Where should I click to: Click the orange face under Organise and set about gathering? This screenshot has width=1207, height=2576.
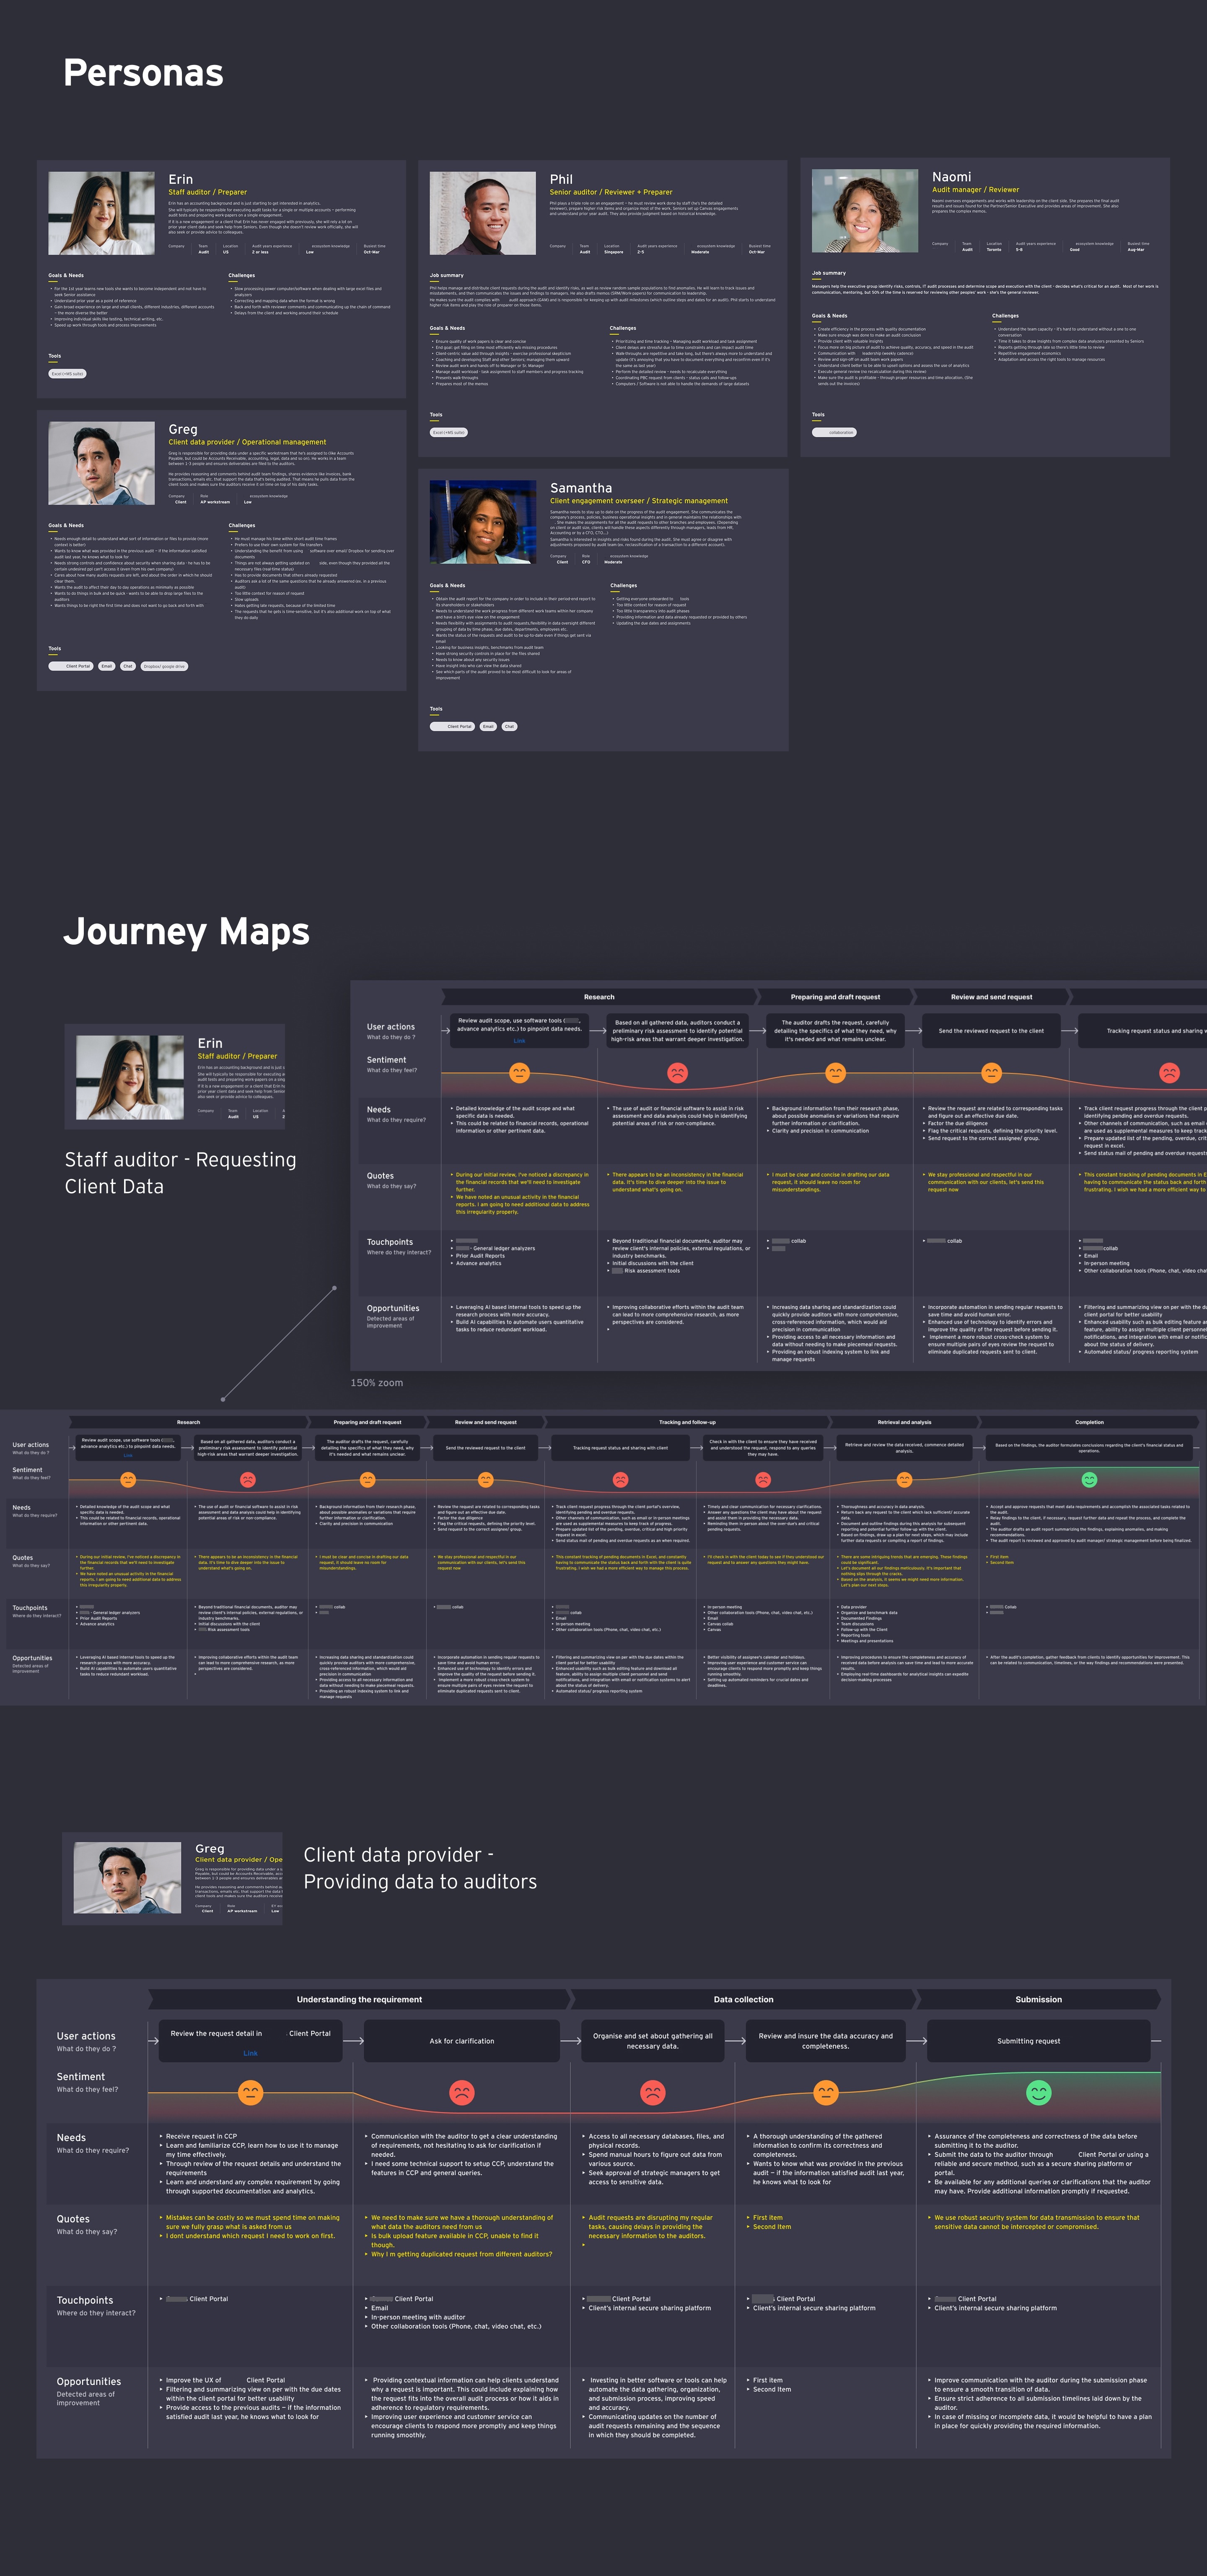(653, 2092)
